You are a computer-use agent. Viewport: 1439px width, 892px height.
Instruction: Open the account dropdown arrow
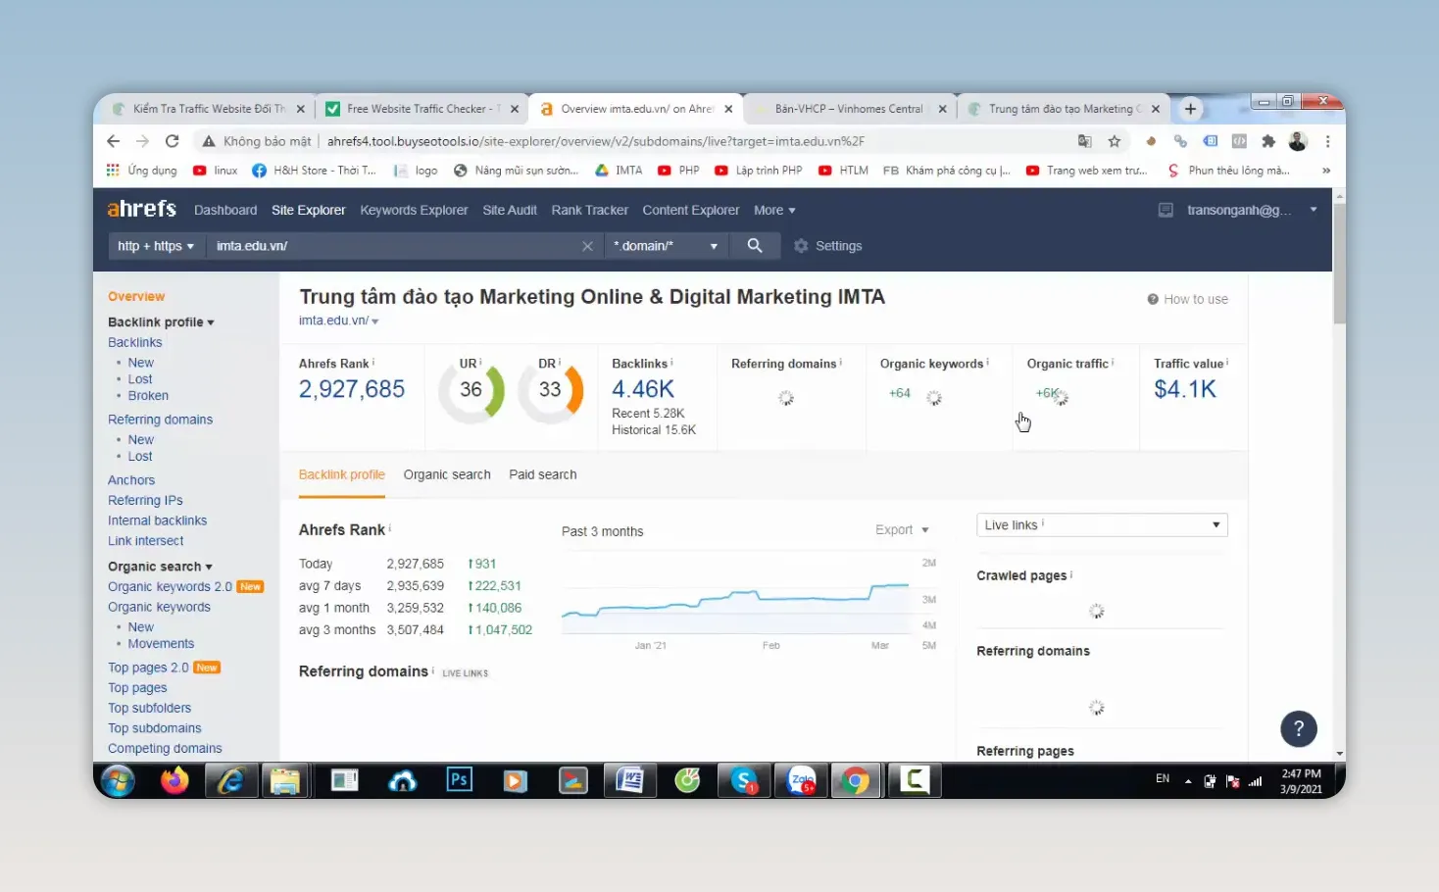click(x=1314, y=210)
